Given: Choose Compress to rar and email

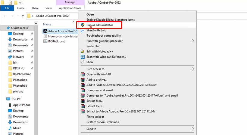Looking at the screenshot, I should (132, 95).
